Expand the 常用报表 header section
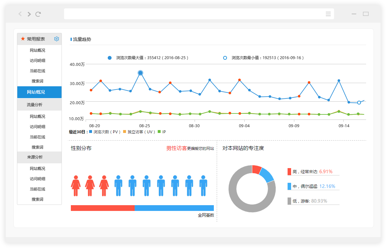This screenshot has height=248, width=386. pyautogui.click(x=36, y=39)
